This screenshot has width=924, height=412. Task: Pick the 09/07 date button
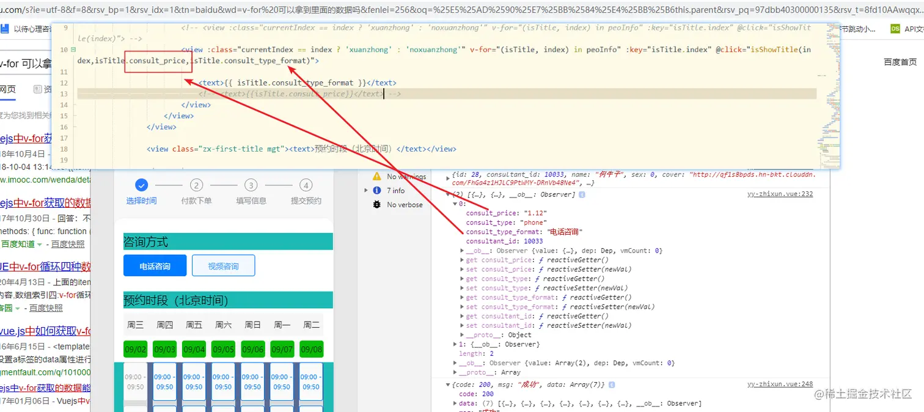coord(282,350)
